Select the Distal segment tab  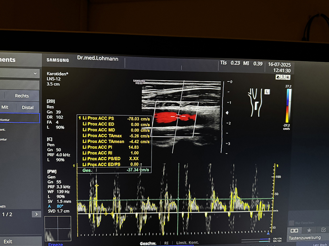pyautogui.click(x=28, y=107)
